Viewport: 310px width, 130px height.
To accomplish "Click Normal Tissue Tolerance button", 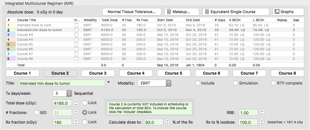I will [x=132, y=12].
